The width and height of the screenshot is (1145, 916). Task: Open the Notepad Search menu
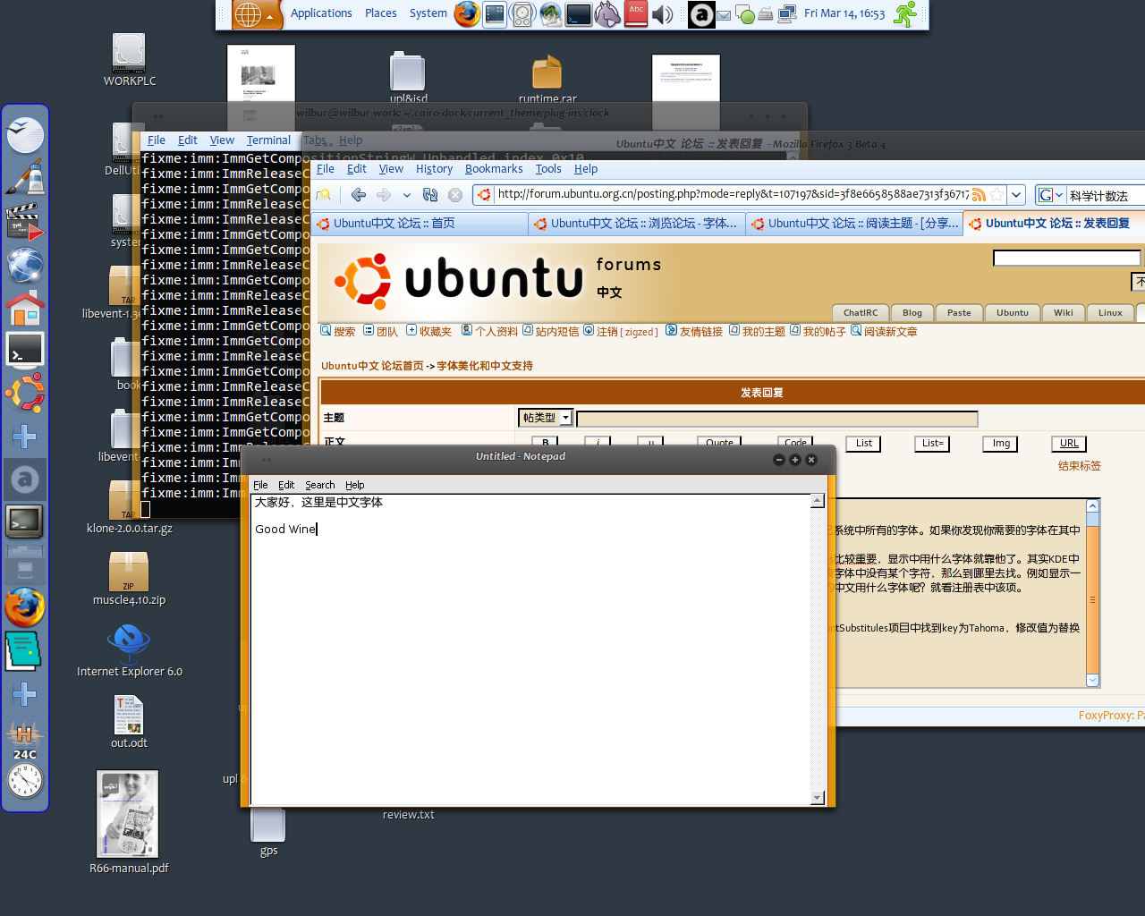[319, 485]
